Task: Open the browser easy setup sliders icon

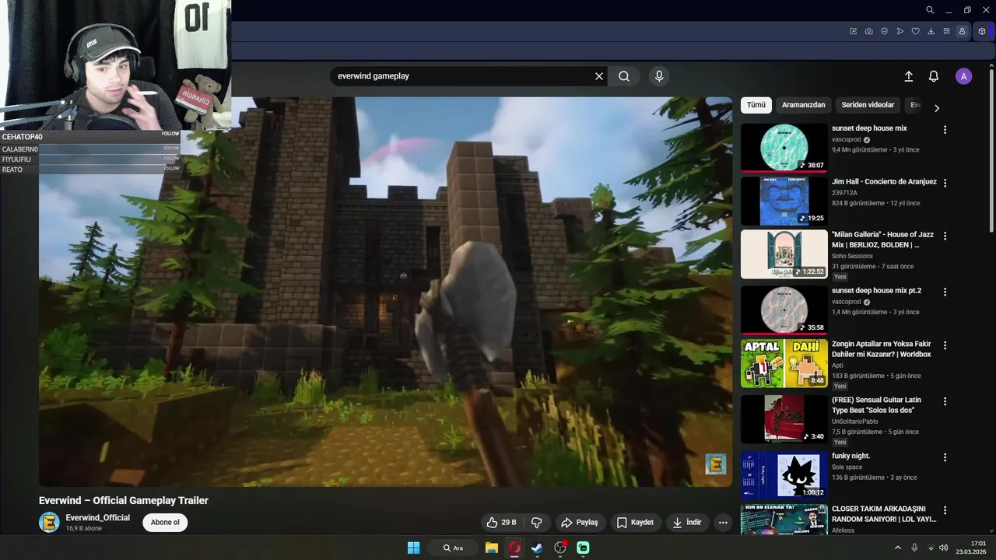Action: click(x=947, y=31)
